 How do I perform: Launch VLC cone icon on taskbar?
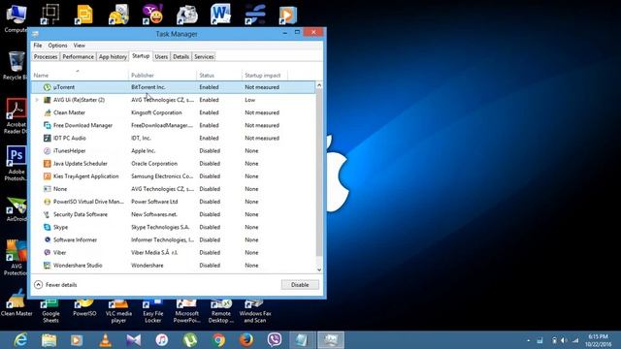[106, 340]
